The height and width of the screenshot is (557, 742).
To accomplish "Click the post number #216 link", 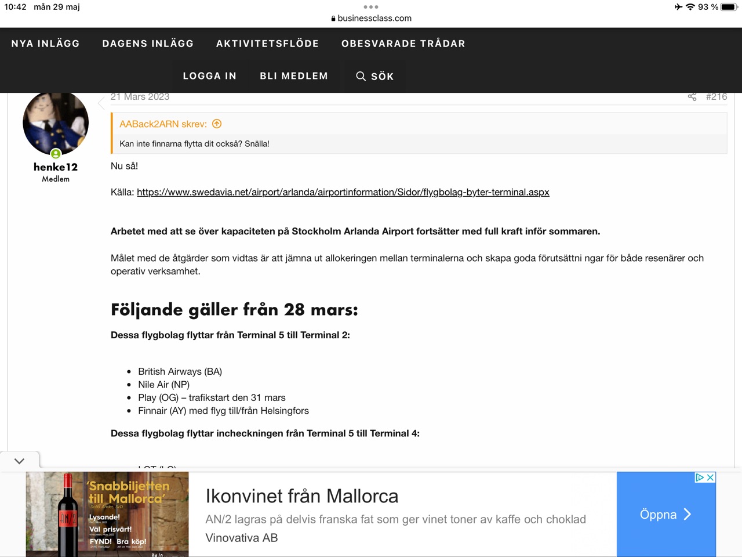I will click(x=716, y=97).
